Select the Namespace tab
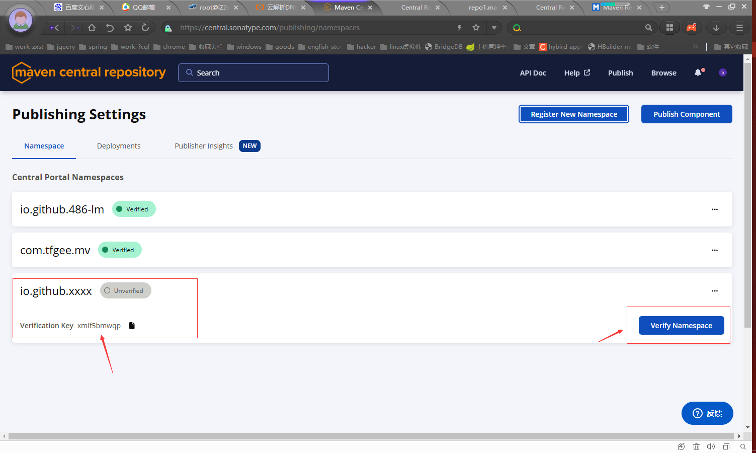 pyautogui.click(x=44, y=146)
